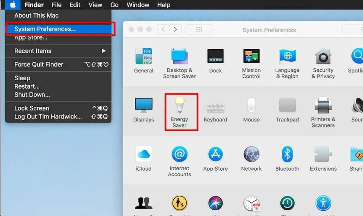363x216 pixels.
Task: Open Mission Control preferences
Action: click(252, 63)
